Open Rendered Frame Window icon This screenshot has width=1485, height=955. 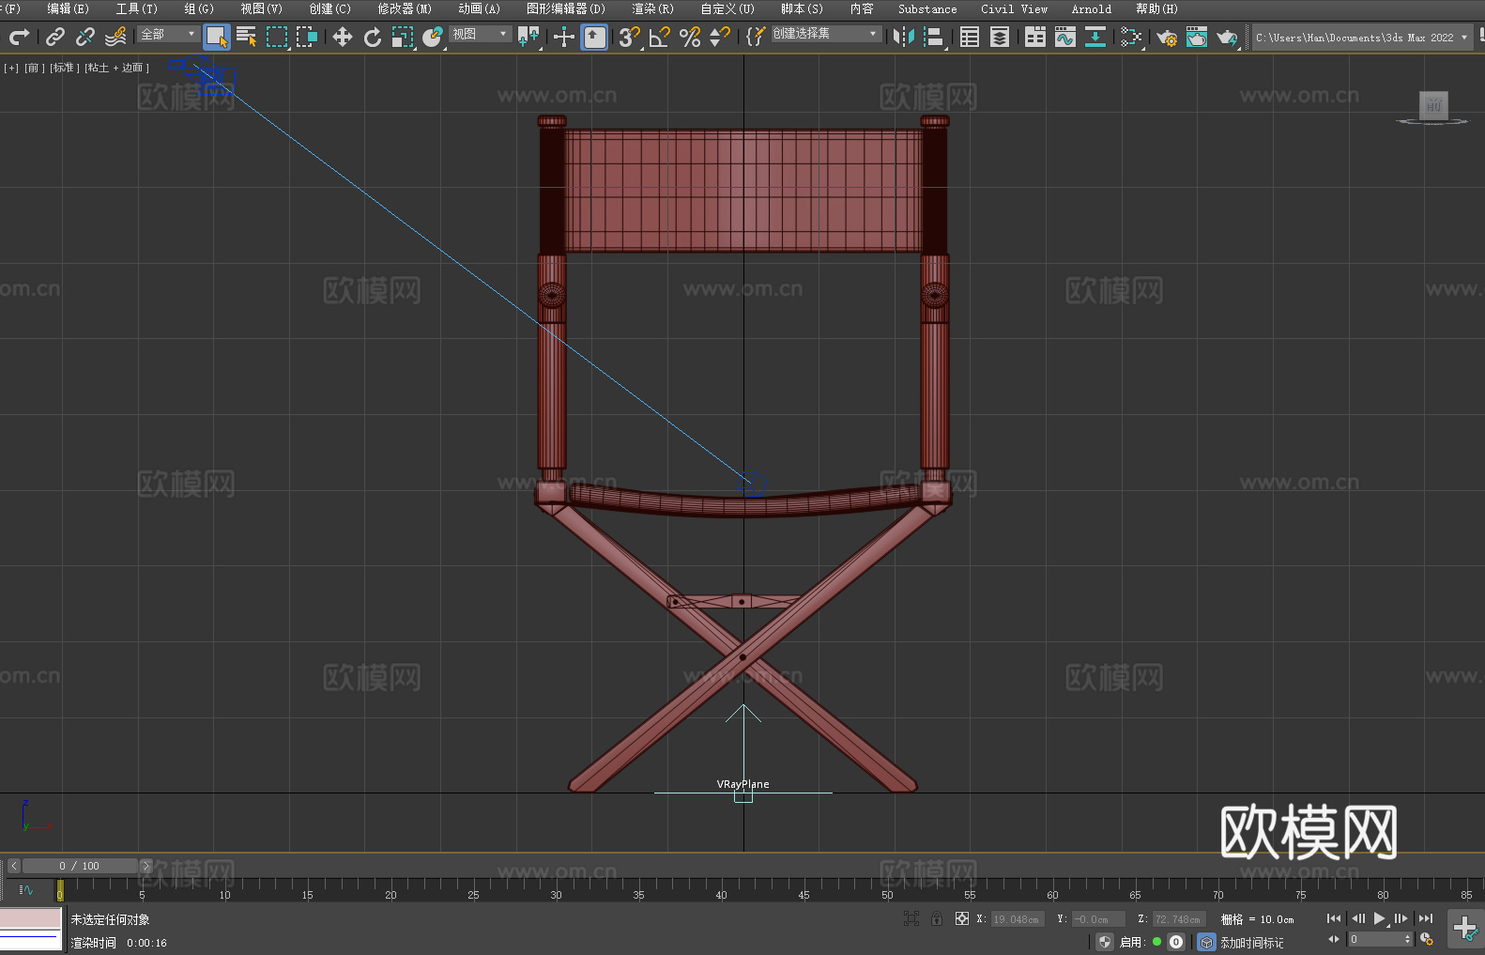click(1197, 37)
